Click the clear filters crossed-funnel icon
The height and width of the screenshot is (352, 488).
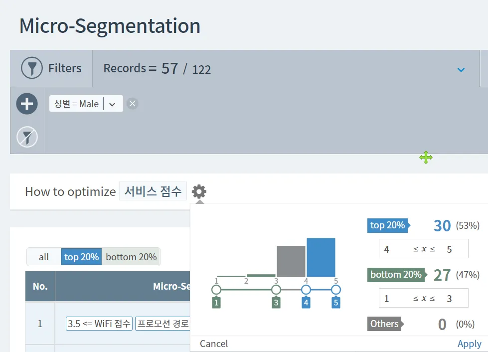[27, 136]
